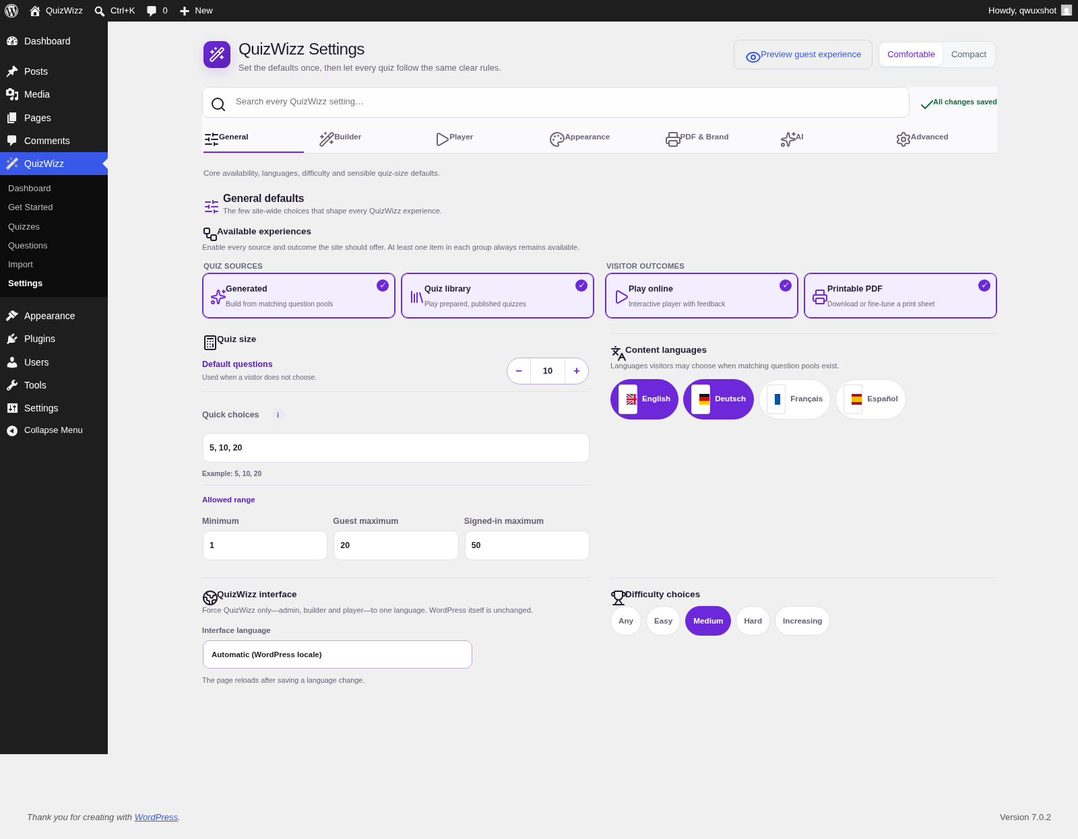This screenshot has height=839, width=1078.
Task: Open Tools in the sidebar
Action: pos(54,385)
